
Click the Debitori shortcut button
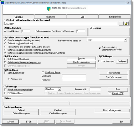21,110
